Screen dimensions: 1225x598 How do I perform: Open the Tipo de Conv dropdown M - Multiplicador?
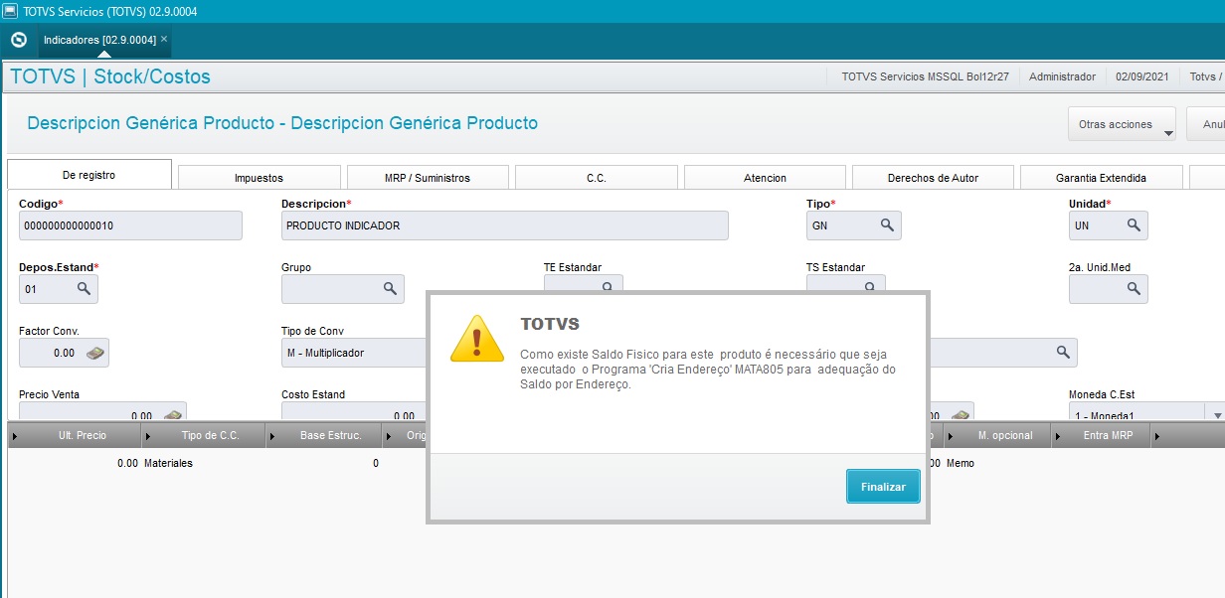click(354, 353)
